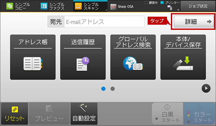Switch to シンプルファクス mode
Image resolution: width=216 pixels, height=126 pixels.
click(x=53, y=6)
